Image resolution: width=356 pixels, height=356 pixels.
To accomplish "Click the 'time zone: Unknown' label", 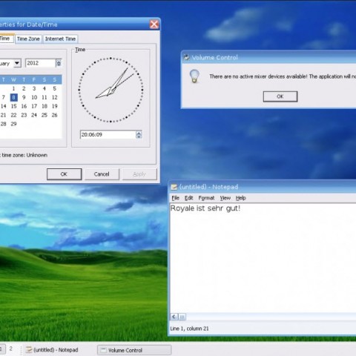I will [x=24, y=155].
